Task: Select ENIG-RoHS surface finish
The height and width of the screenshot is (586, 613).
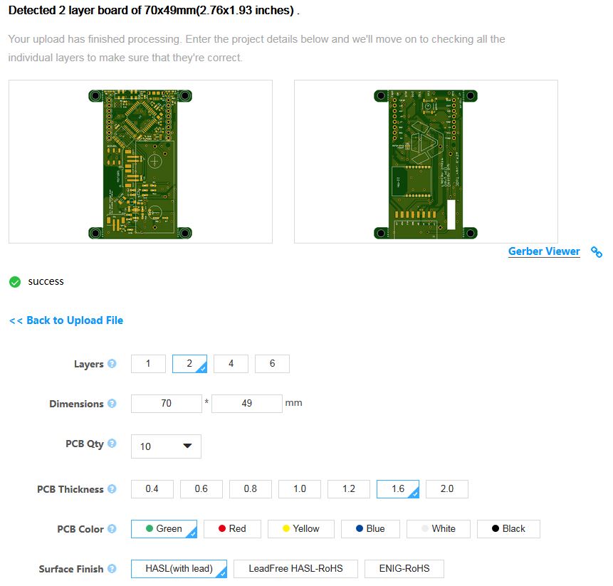Action: tap(404, 569)
